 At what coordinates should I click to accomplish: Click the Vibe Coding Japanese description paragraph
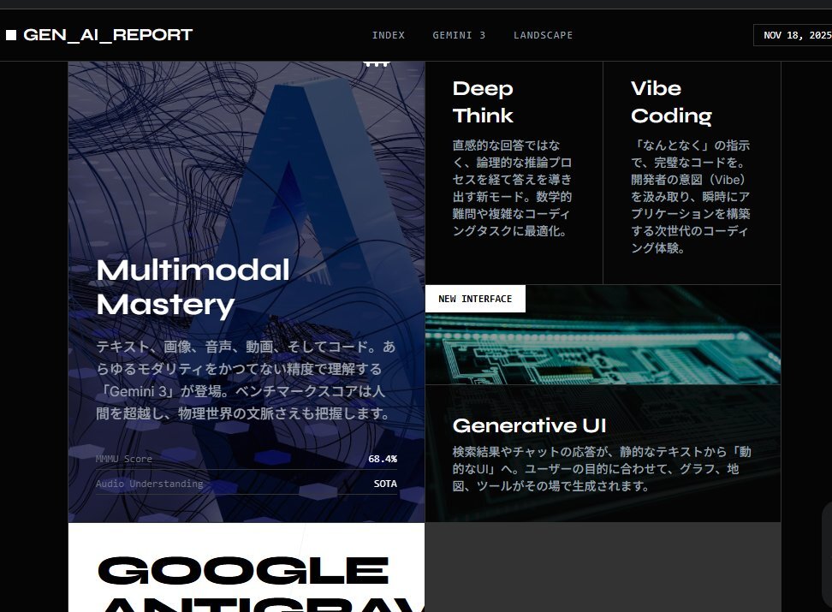(x=690, y=196)
